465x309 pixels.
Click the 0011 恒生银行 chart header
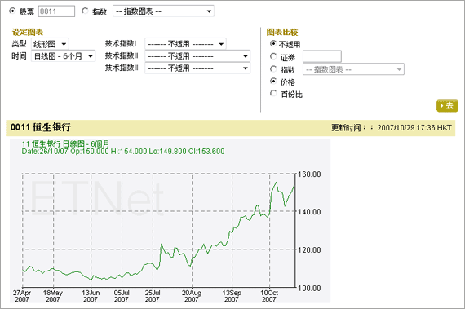coord(41,127)
